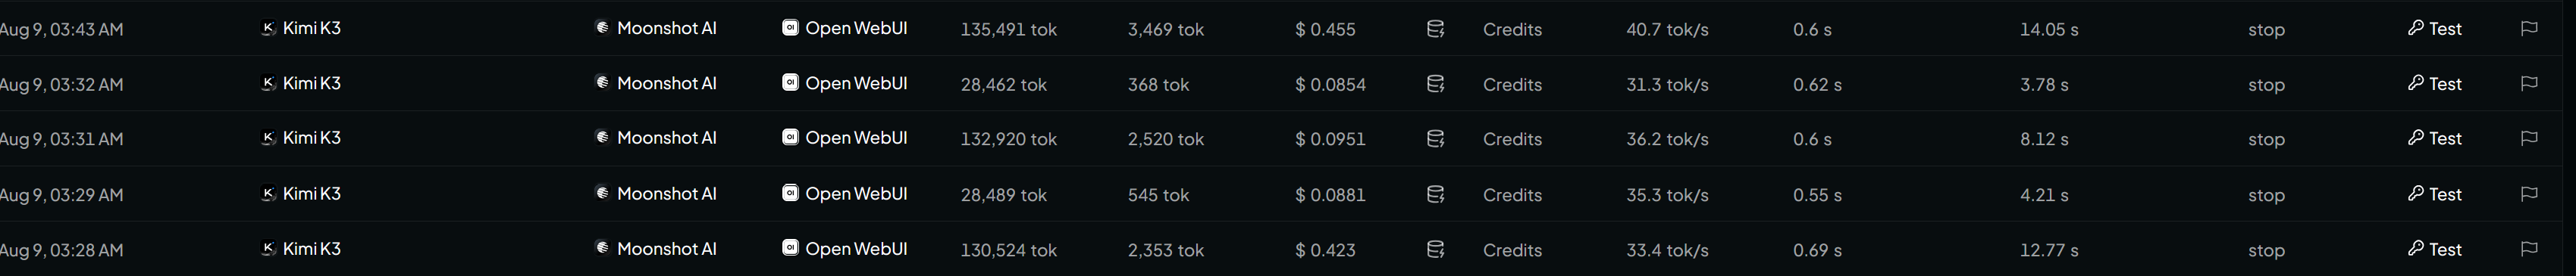This screenshot has height=276, width=2576.
Task: Click the Moonshot AI logo on the 03:29 AM row
Action: [x=602, y=194]
